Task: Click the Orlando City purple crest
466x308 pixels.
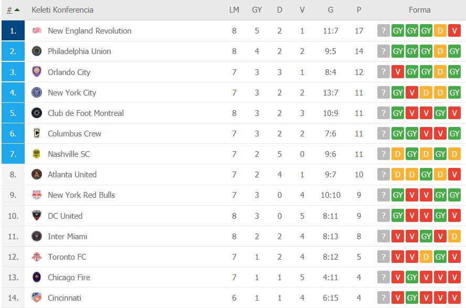Action: point(37,71)
